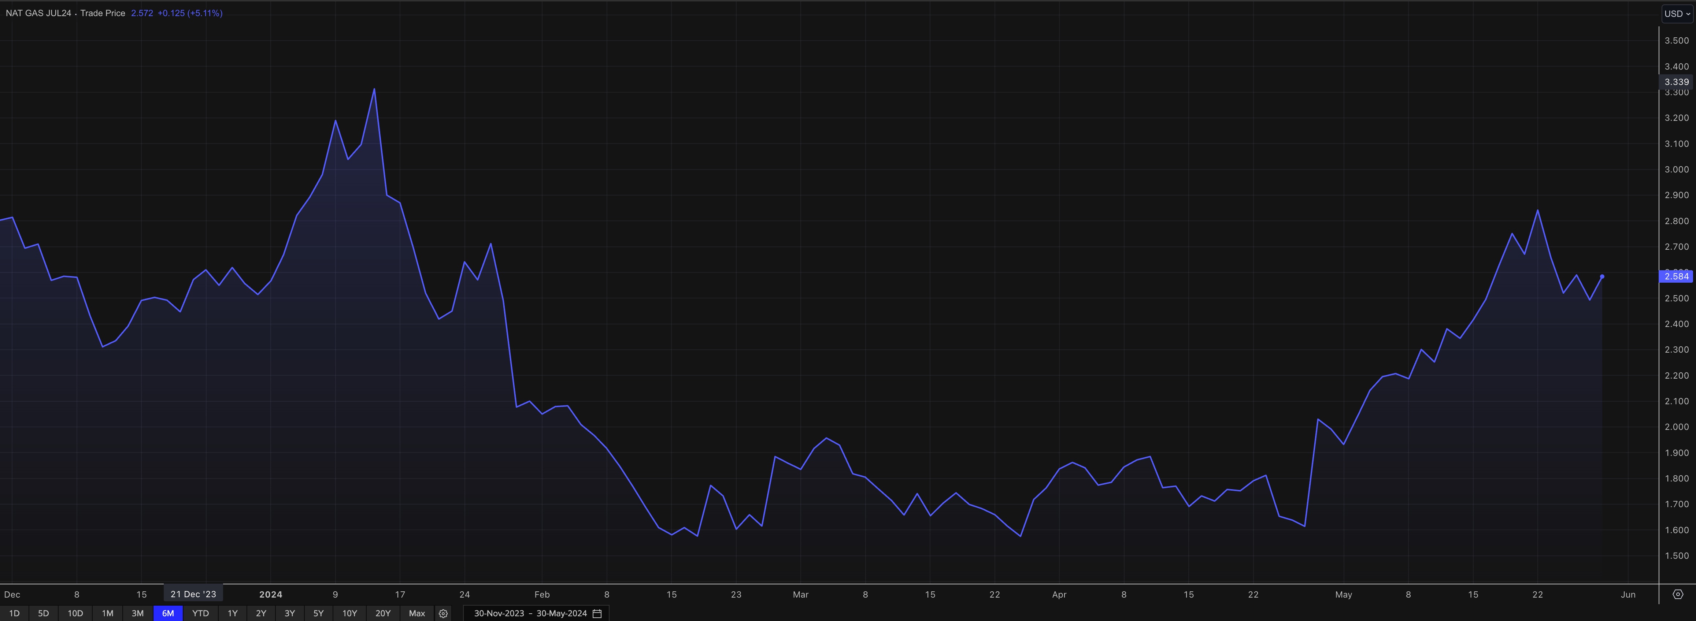
Task: Click the 30-Nov-2023 to 30-May-2024 date field
Action: (x=530, y=613)
